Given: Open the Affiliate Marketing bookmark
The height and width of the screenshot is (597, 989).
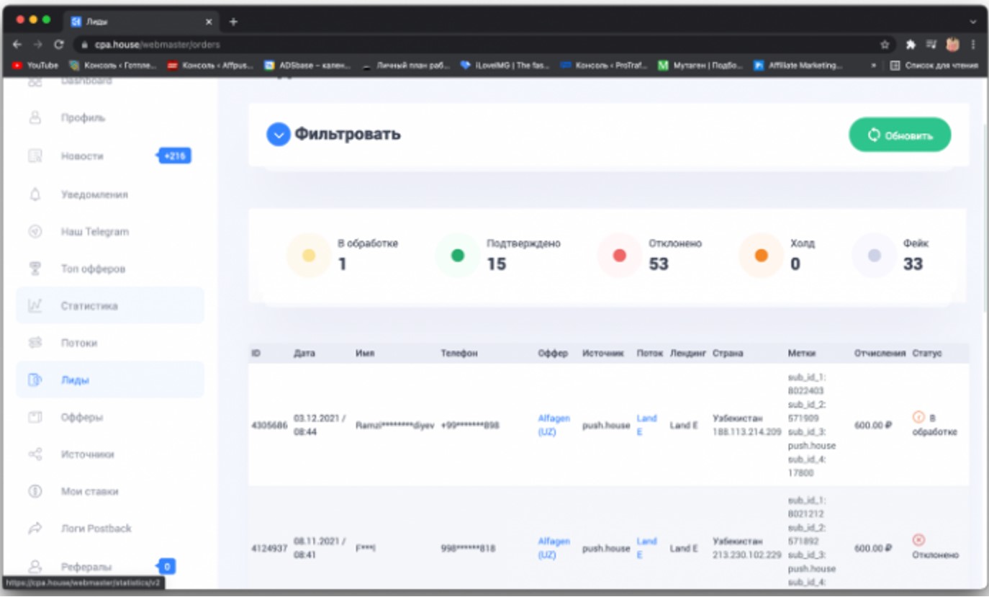Looking at the screenshot, I should pyautogui.click(x=798, y=66).
